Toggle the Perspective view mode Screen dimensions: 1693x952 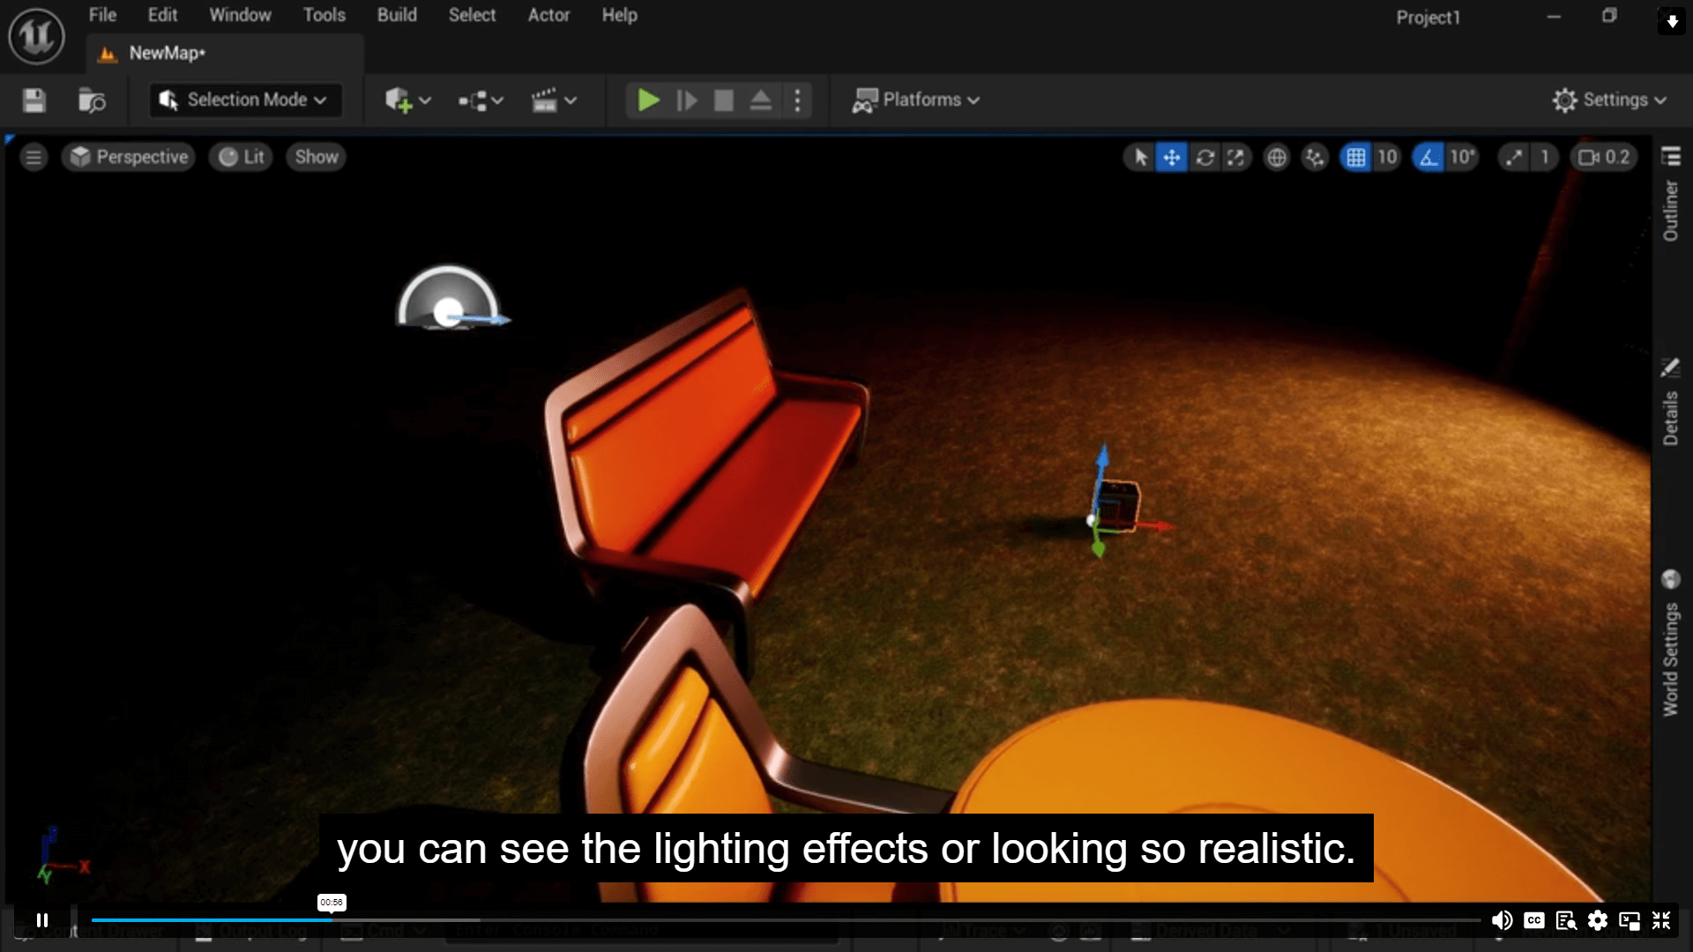131,157
